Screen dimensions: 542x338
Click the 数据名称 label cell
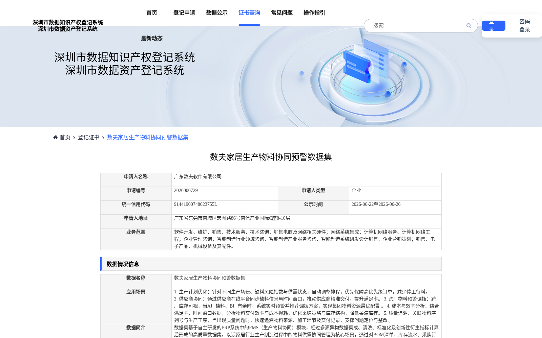[x=136, y=281]
